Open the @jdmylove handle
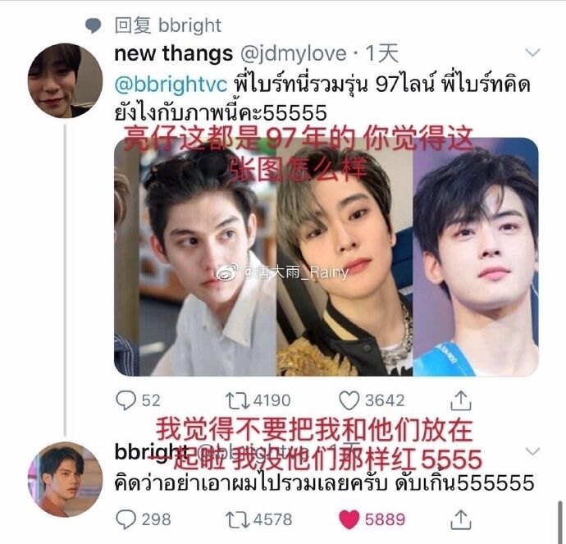This screenshot has height=544, width=566. click(293, 54)
